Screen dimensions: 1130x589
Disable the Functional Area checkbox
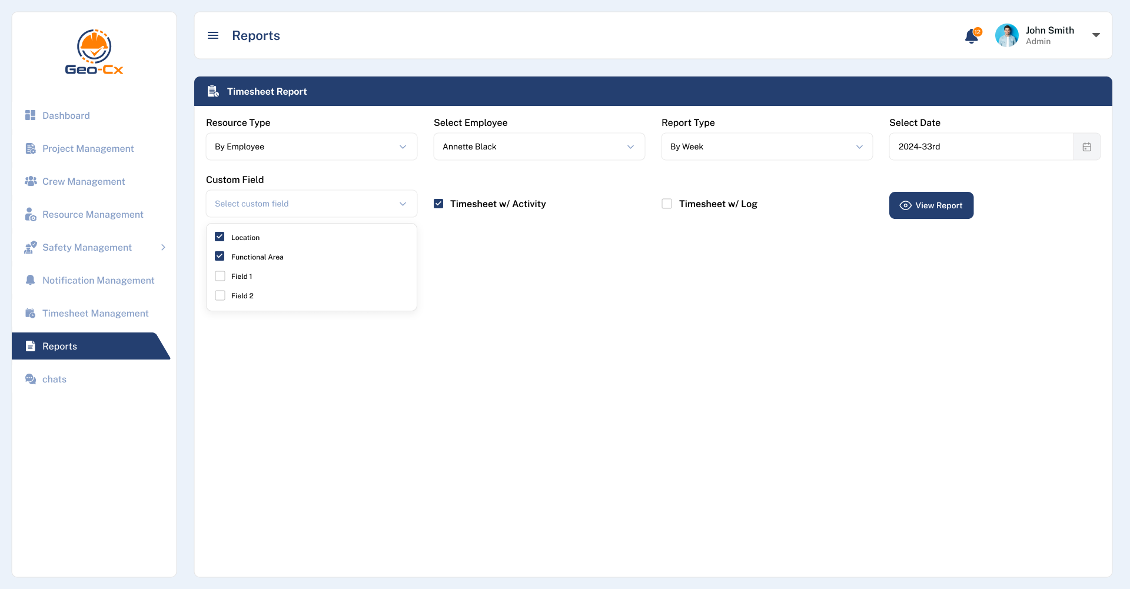[220, 256]
